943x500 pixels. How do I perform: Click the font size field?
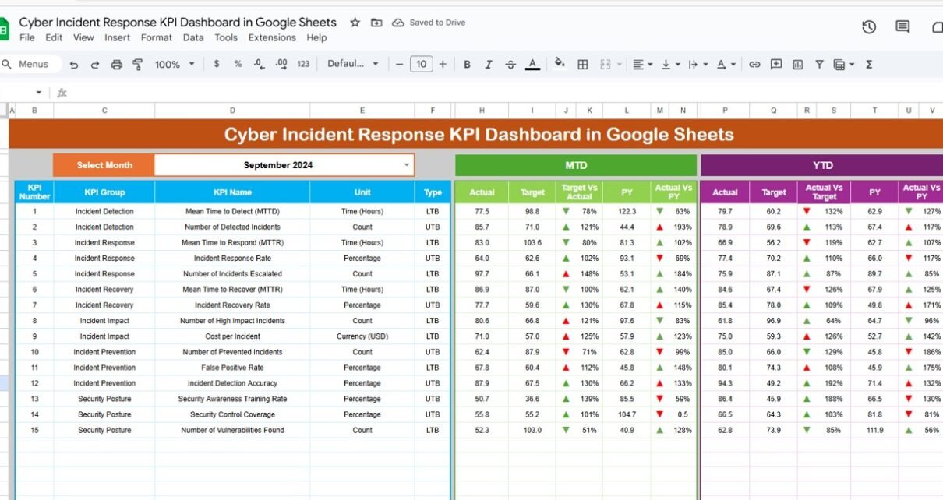(x=421, y=65)
